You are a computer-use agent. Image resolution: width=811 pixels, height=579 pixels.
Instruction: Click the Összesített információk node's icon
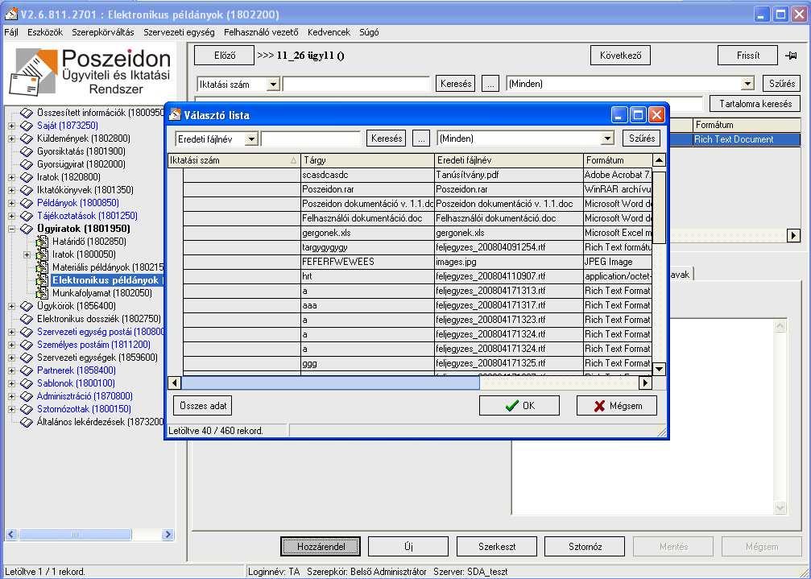27,113
